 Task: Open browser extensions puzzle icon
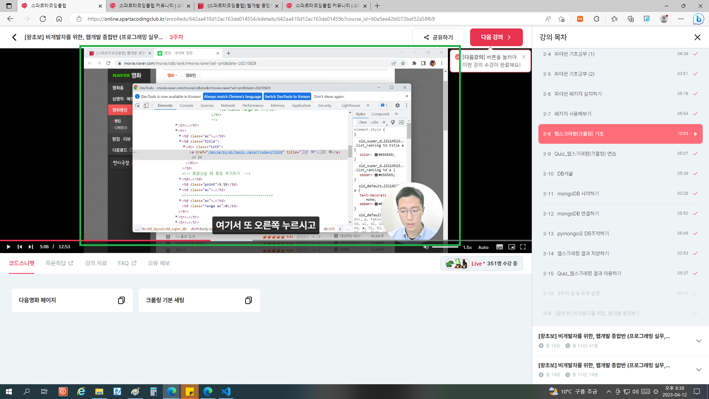coord(596,19)
